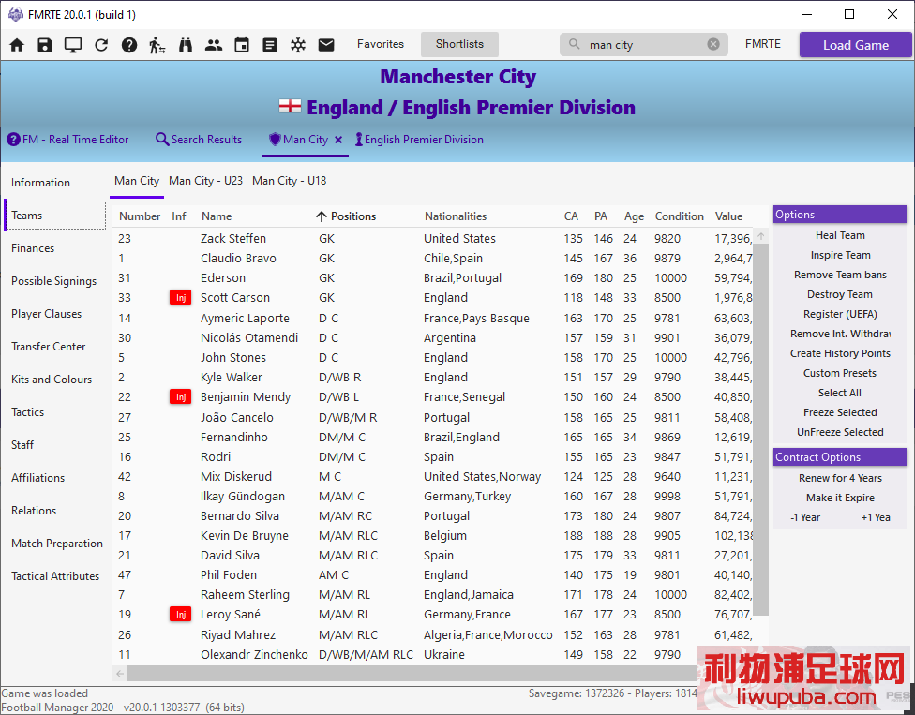Screen dimensions: 915x715
Task: Click the Inj badge for Scott Carson
Action: 180,298
